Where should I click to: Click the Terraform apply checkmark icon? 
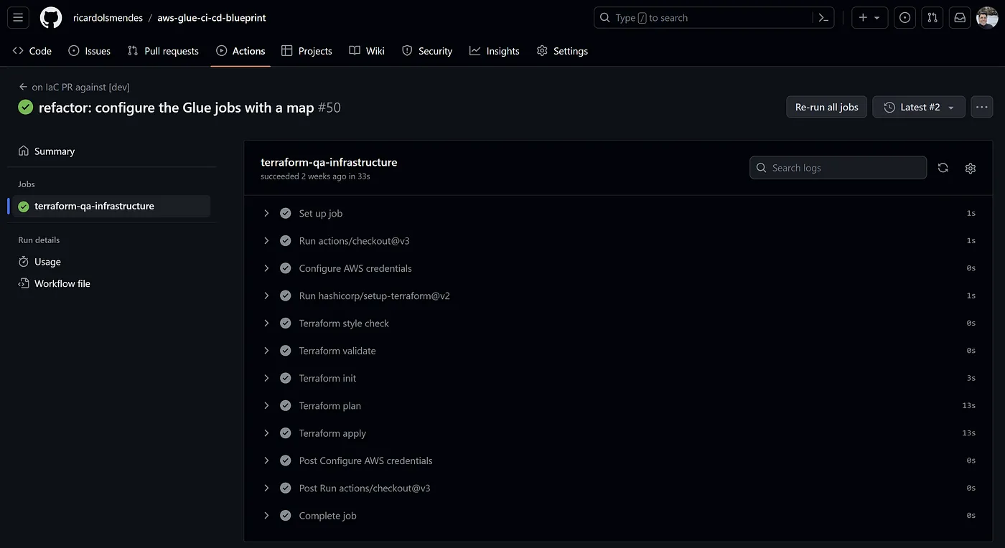286,433
